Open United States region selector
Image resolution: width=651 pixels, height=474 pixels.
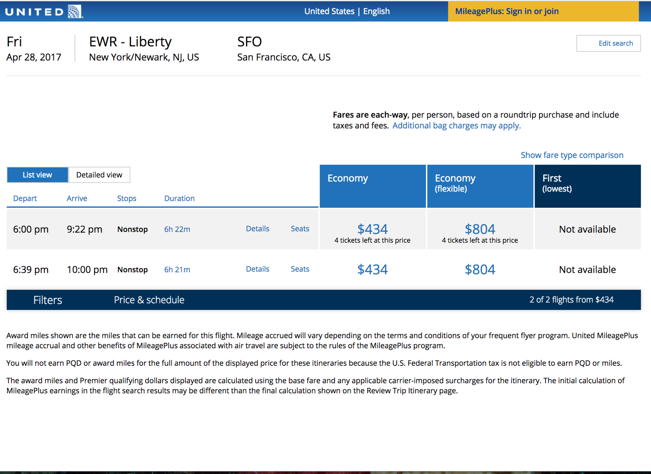(329, 11)
